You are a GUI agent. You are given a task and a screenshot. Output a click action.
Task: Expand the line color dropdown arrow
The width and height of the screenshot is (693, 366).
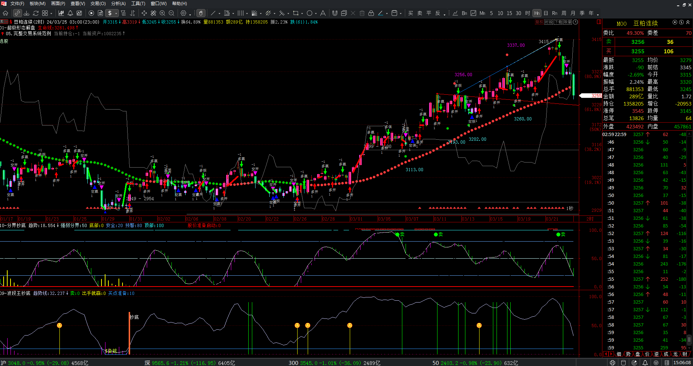tap(387, 13)
